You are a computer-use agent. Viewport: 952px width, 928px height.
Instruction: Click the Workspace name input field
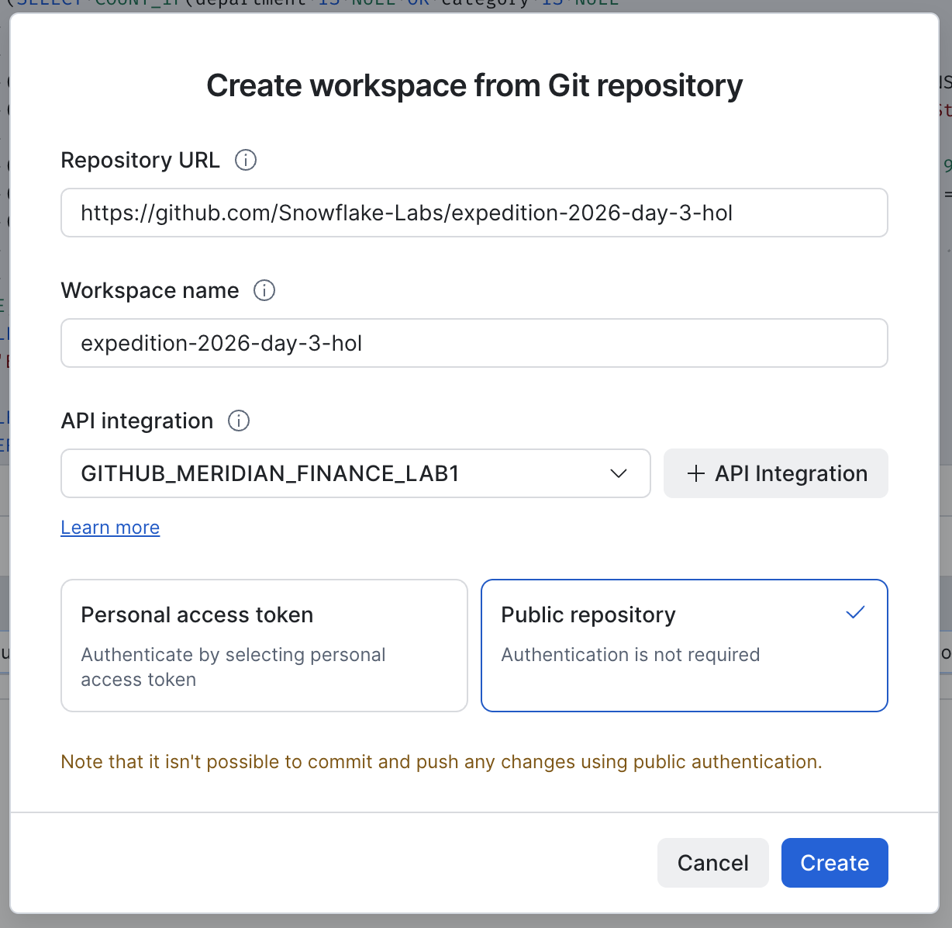click(474, 343)
